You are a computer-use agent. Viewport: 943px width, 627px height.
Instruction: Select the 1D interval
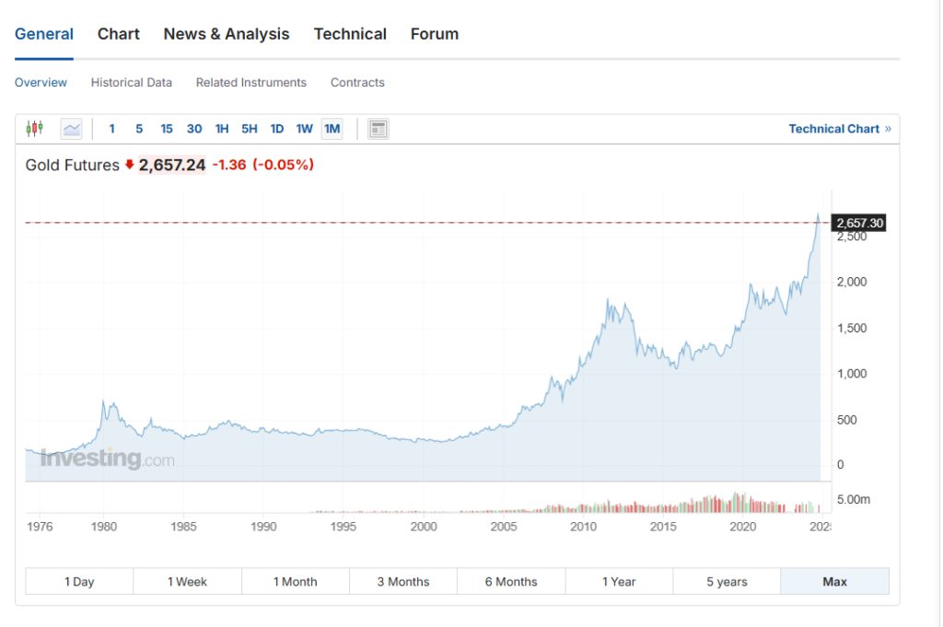pyautogui.click(x=276, y=129)
